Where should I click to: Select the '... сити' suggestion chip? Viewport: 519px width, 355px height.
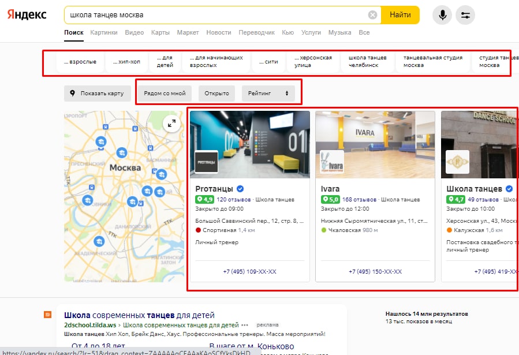268,62
